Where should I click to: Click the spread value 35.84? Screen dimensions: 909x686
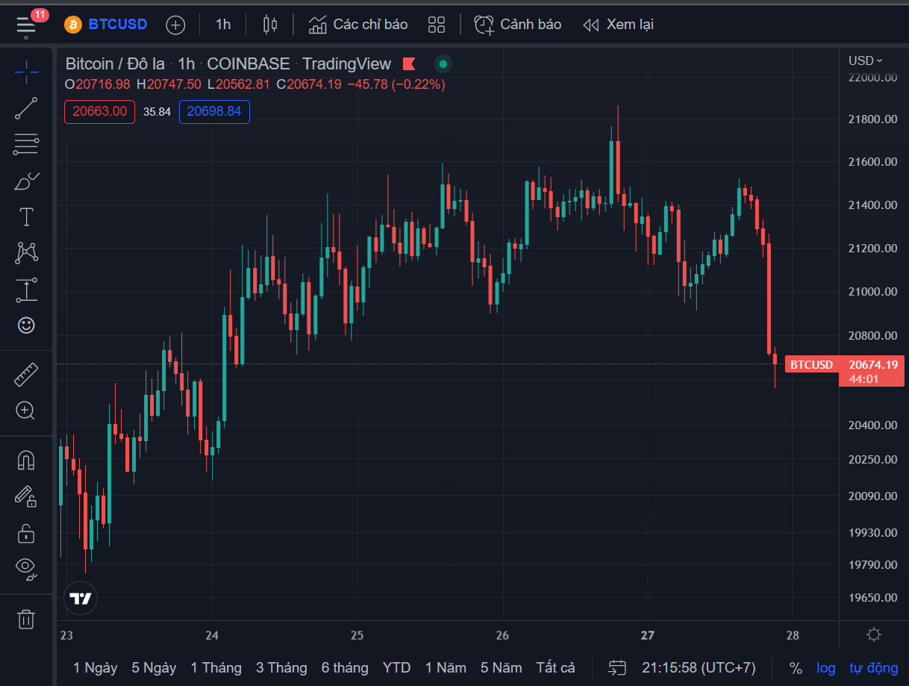click(157, 112)
